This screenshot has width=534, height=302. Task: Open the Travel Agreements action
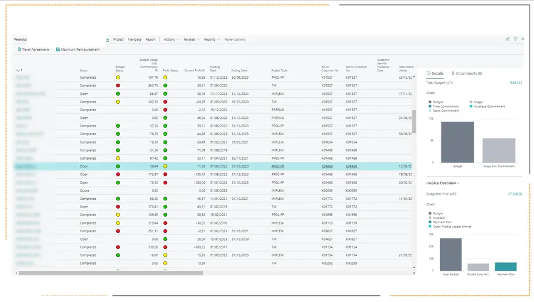34,49
